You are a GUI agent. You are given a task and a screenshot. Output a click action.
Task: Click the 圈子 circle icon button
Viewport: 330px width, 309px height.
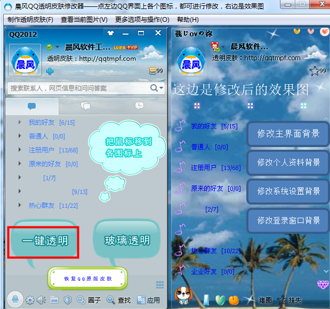(89, 300)
